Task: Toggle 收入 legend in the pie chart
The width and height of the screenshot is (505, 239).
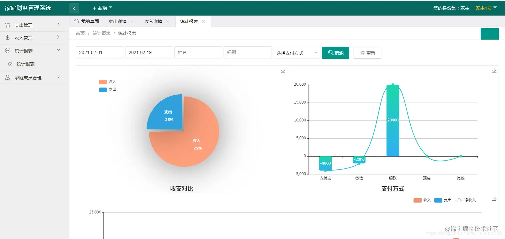Action: (x=108, y=82)
